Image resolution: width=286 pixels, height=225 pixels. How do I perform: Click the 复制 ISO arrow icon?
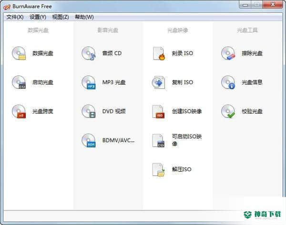point(159,82)
